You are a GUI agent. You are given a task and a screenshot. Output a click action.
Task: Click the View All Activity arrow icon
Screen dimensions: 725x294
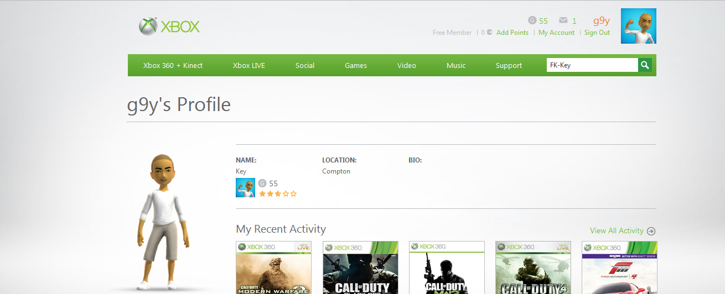[x=651, y=231]
